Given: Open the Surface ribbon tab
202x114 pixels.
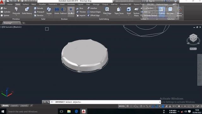Looking at the screenshot, I should [x=26, y=4].
